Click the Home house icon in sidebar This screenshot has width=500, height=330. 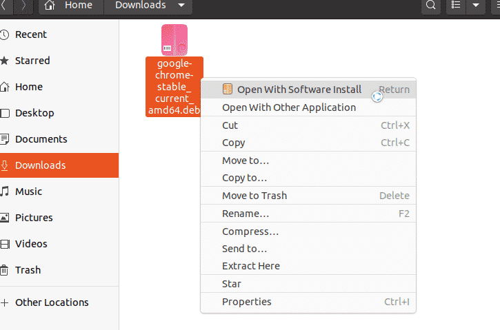point(4,87)
